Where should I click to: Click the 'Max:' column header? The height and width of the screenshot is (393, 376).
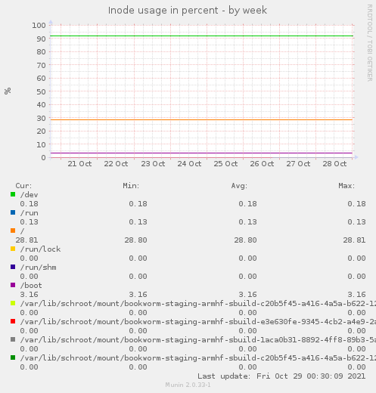coord(346,186)
